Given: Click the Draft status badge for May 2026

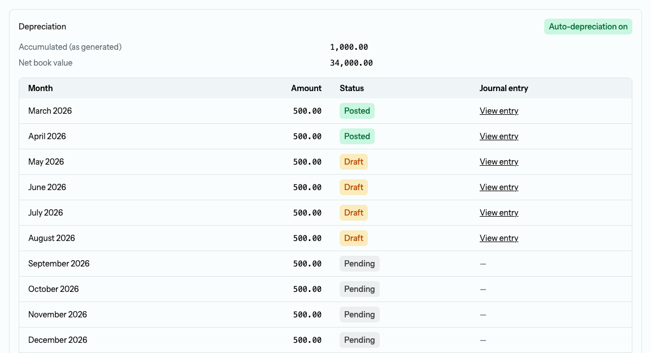Looking at the screenshot, I should click(354, 162).
